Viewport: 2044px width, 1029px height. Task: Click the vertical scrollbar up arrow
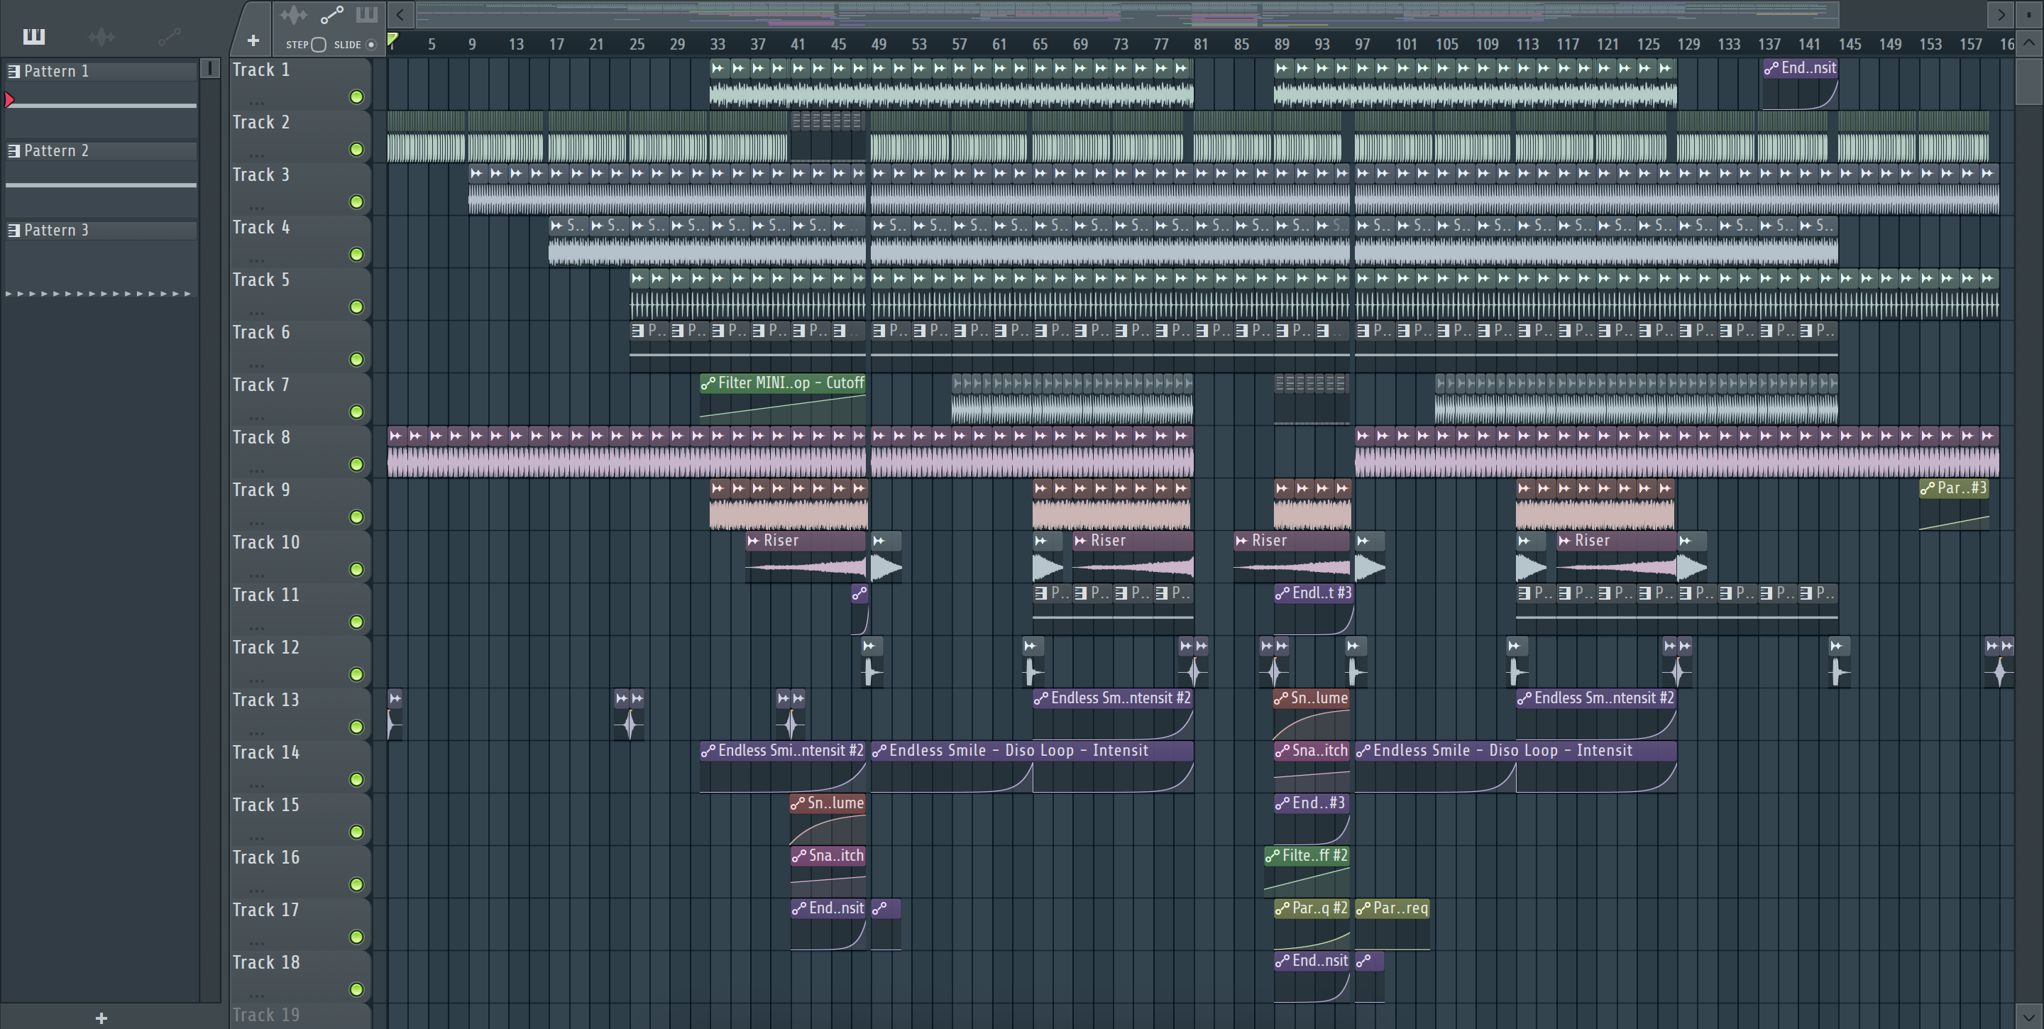pyautogui.click(x=2029, y=43)
